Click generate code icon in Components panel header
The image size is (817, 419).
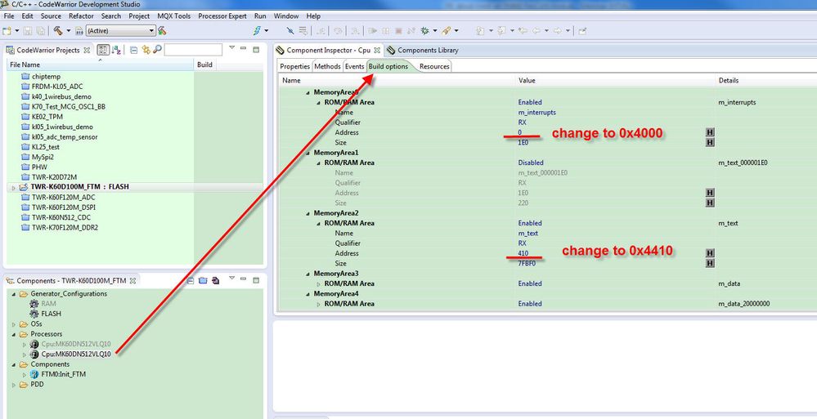coord(215,280)
